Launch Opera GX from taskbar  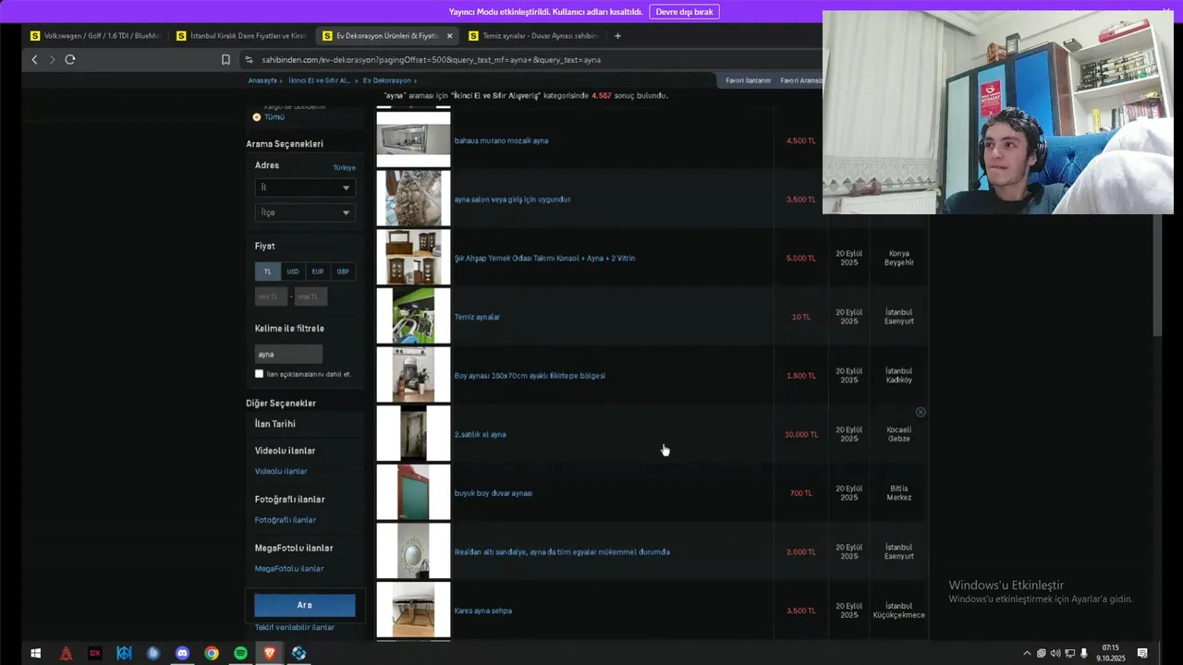pyautogui.click(x=94, y=653)
